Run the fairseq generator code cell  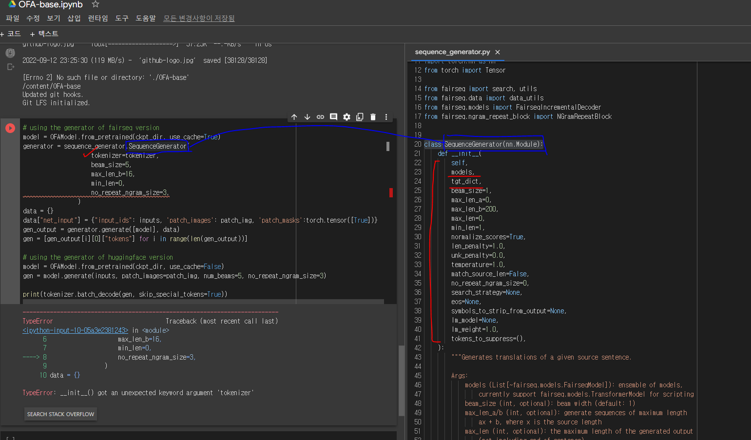10,128
